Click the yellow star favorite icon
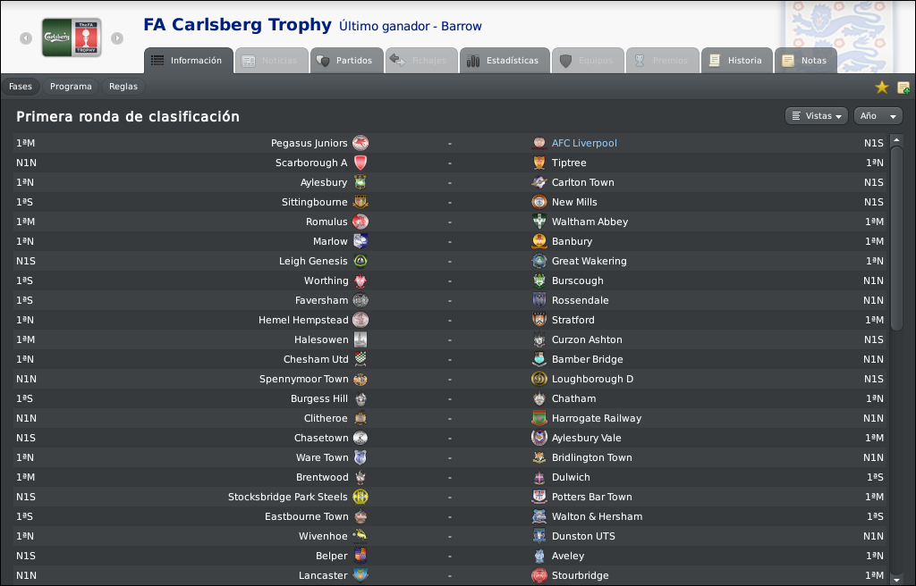This screenshot has height=586, width=916. tap(881, 88)
